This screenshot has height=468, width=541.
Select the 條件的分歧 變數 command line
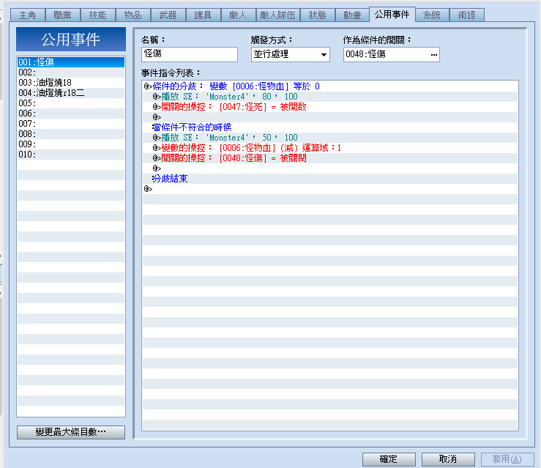(x=330, y=86)
